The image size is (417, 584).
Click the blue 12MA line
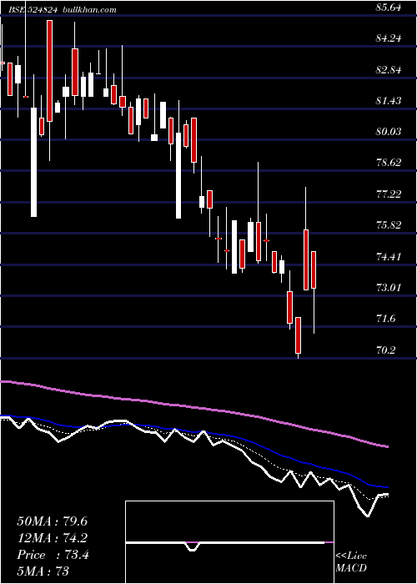(x=194, y=432)
